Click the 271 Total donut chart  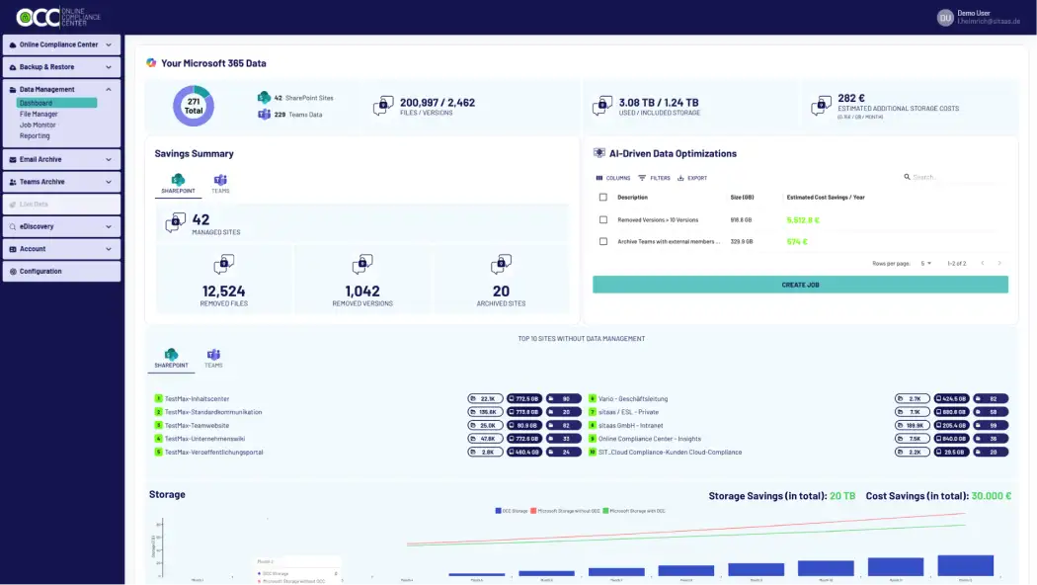coord(194,106)
